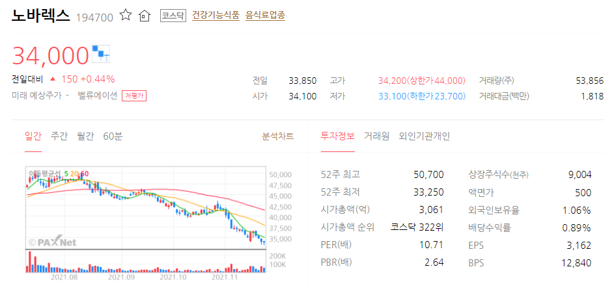The width and height of the screenshot is (610, 293).
Task: Click the stock name 노바렉스
Action: pyautogui.click(x=41, y=16)
